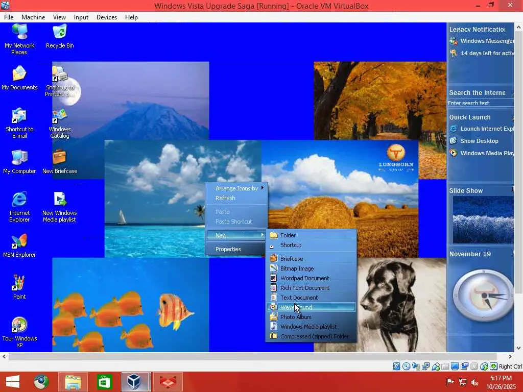Launch Internet Explorer from Quick Launch sidebar

(482, 129)
